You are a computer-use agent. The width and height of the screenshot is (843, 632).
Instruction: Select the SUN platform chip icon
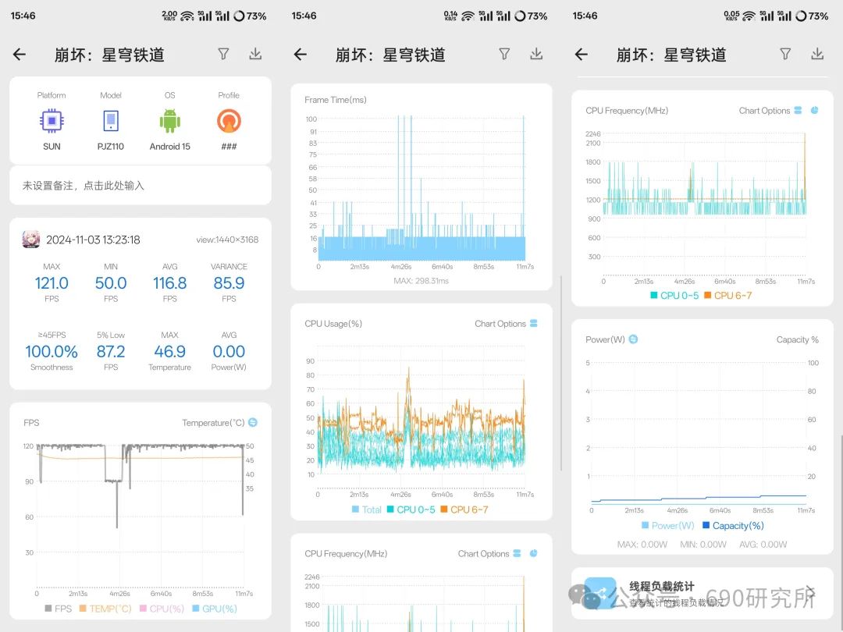click(x=52, y=121)
